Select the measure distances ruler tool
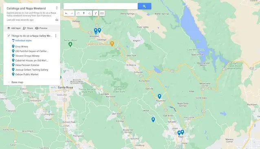 tap(102, 13)
